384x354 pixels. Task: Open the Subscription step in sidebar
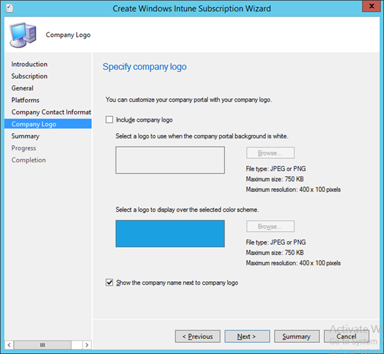point(30,76)
